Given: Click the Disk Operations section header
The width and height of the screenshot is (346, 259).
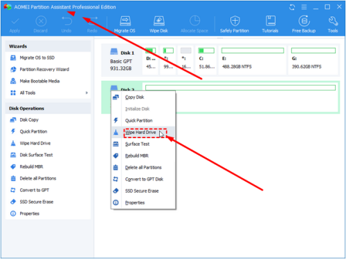Looking at the screenshot, I should (48, 108).
